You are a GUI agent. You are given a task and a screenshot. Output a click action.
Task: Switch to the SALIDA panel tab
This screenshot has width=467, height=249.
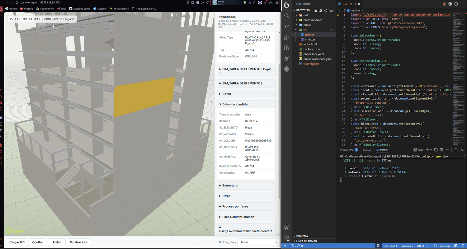click(x=367, y=150)
